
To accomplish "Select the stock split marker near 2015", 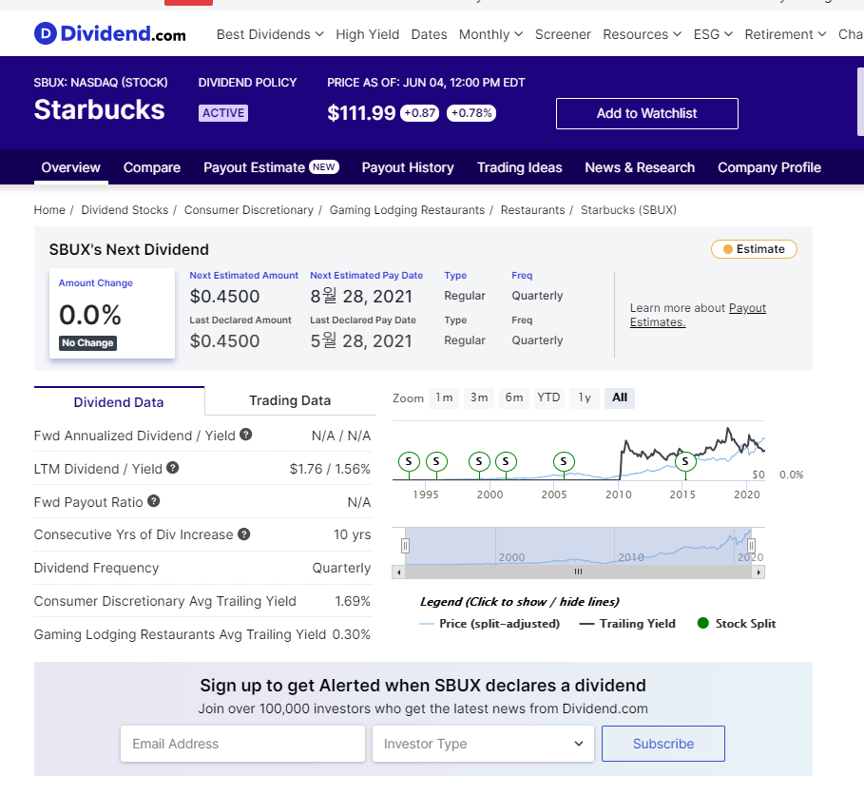I will pos(685,461).
